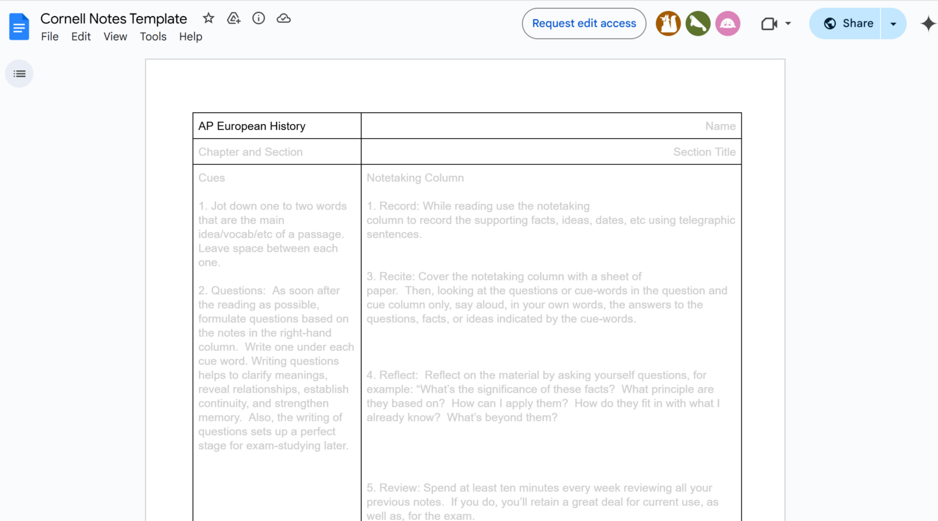The image size is (938, 521).
Task: Show the document outline
Action: pos(19,73)
